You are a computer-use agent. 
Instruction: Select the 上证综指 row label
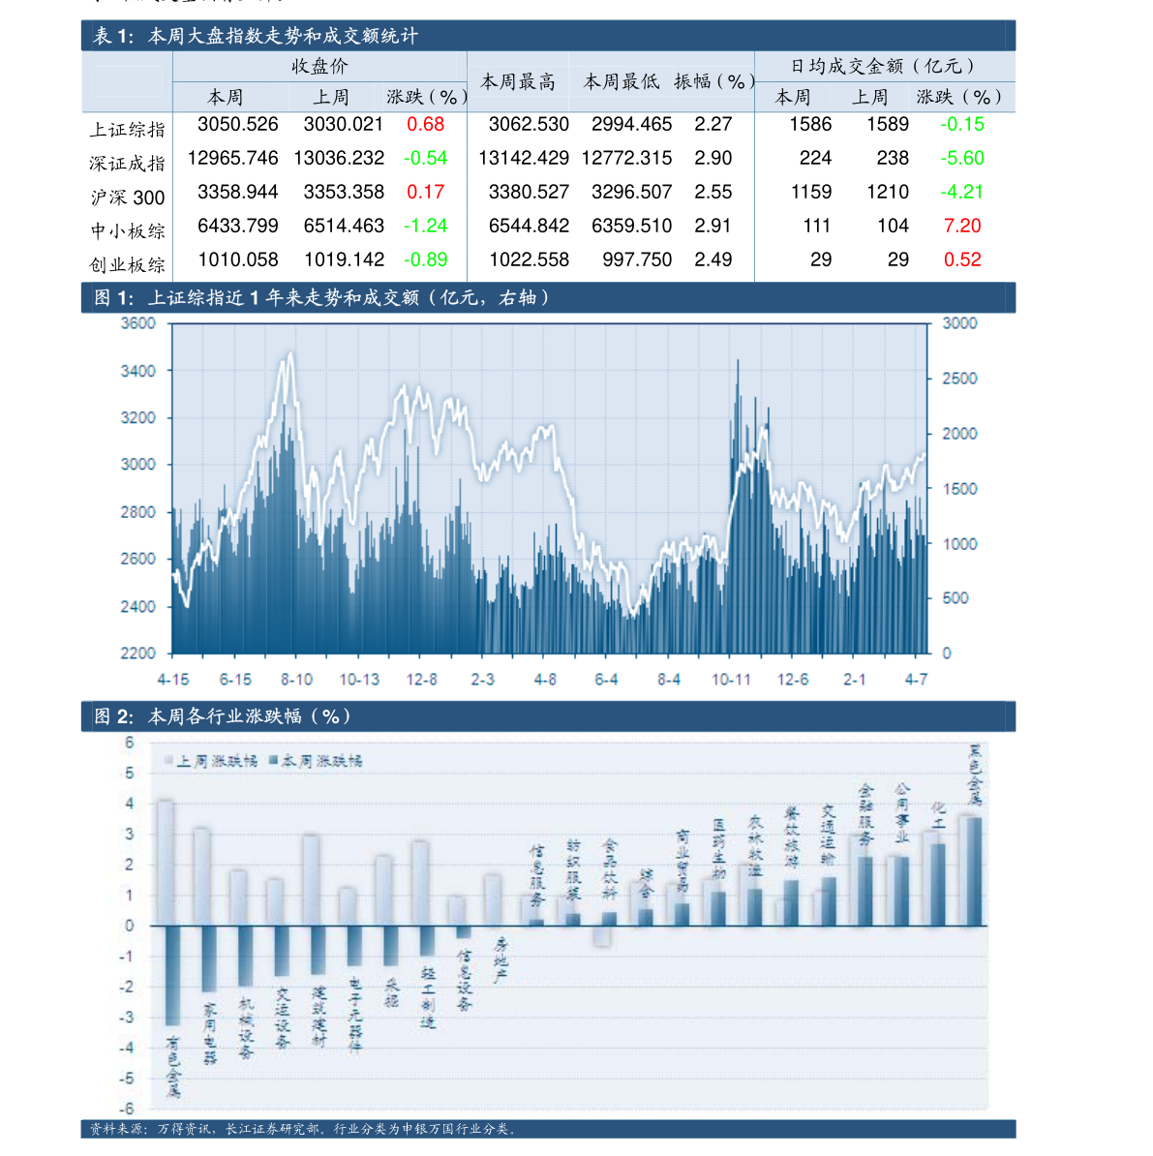point(127,130)
